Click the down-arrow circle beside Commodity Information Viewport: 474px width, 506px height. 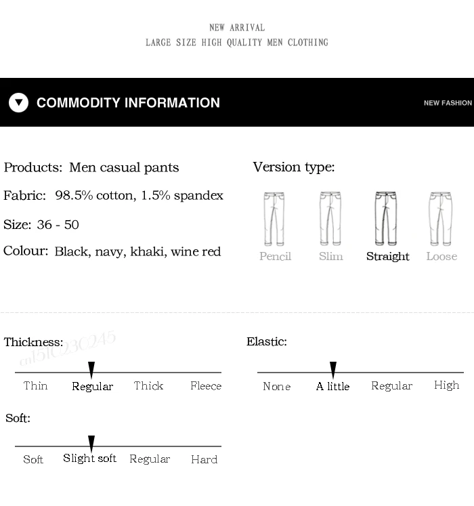(x=18, y=102)
